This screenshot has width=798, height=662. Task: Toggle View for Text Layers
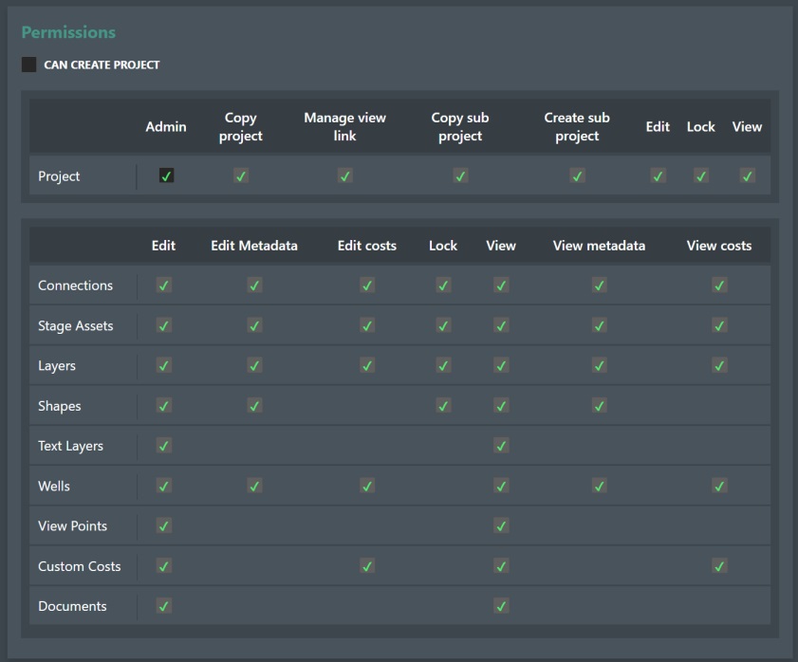pyautogui.click(x=501, y=446)
